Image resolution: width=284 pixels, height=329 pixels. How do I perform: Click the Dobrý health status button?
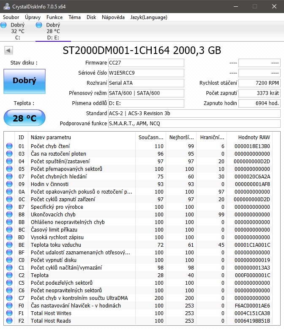[25, 81]
